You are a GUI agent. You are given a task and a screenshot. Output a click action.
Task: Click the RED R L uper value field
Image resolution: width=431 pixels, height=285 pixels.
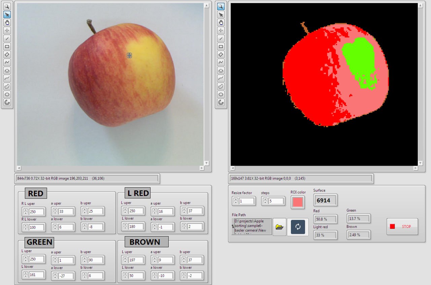click(x=37, y=212)
